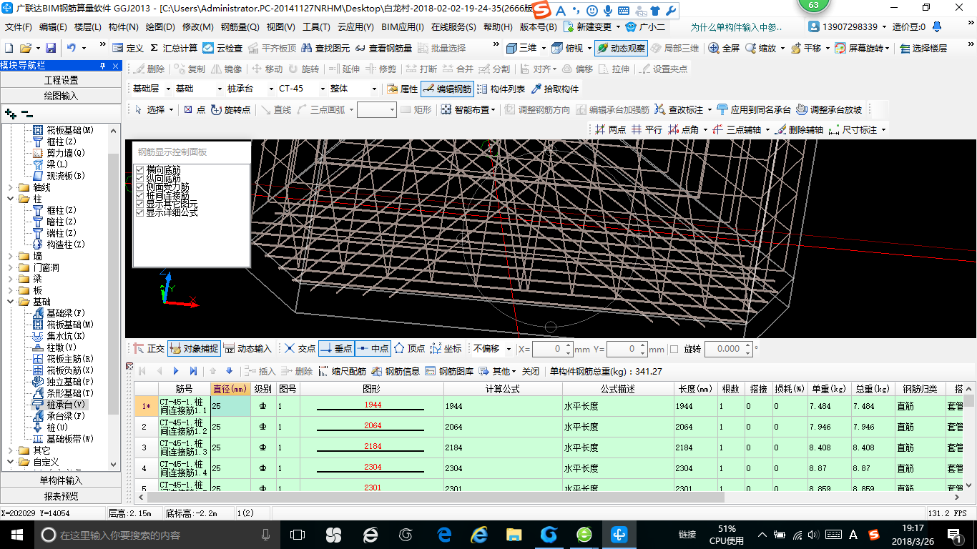Collapse the 基础 tree node
This screenshot has height=549, width=977.
point(11,302)
